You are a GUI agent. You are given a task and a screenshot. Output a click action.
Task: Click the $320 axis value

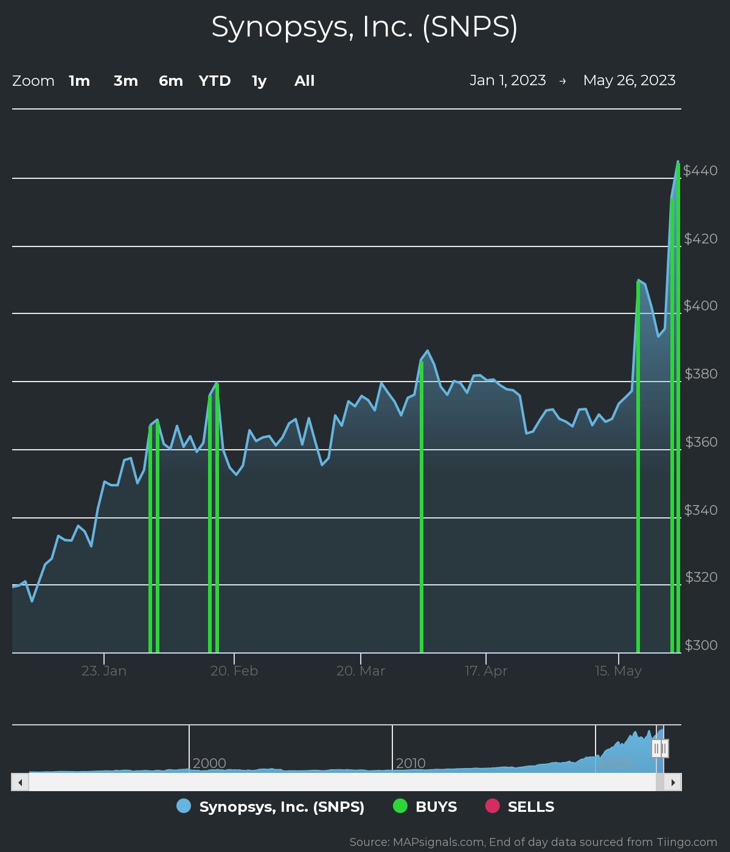pyautogui.click(x=701, y=577)
